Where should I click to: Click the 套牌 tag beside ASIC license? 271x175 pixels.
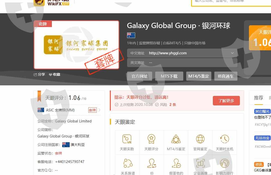93,110
